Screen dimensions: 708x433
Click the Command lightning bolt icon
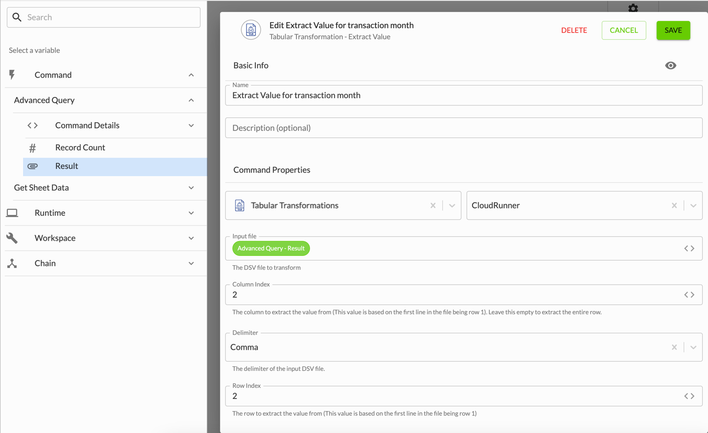tap(12, 75)
